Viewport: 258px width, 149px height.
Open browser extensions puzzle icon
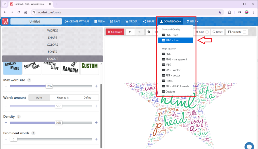(230, 12)
